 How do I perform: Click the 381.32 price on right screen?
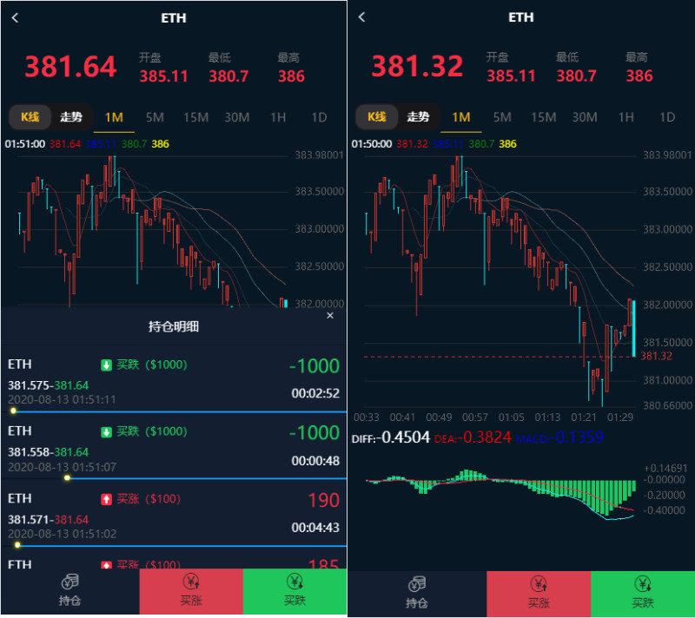tap(417, 66)
